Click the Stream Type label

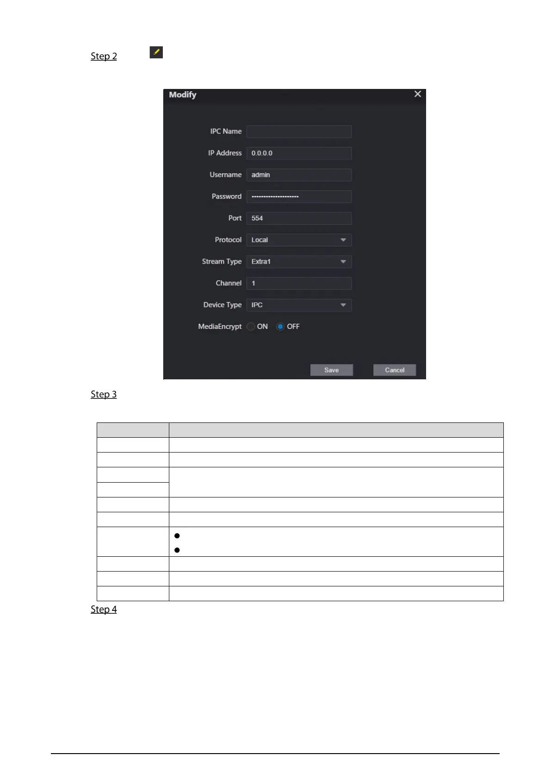tap(222, 262)
